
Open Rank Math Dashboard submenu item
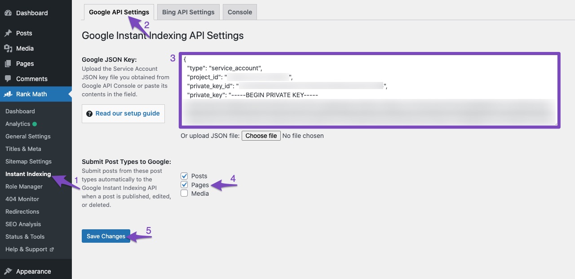(20, 111)
